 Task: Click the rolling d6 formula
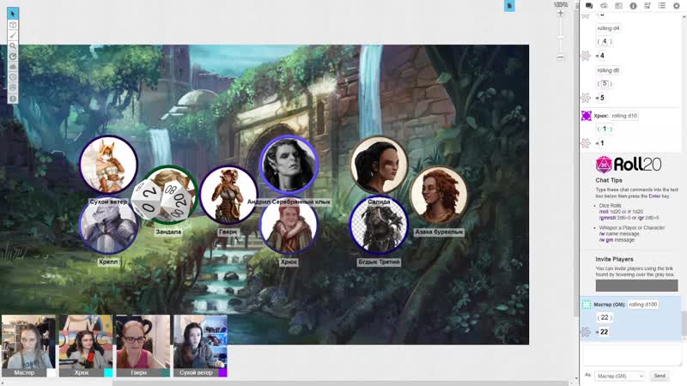(x=608, y=70)
